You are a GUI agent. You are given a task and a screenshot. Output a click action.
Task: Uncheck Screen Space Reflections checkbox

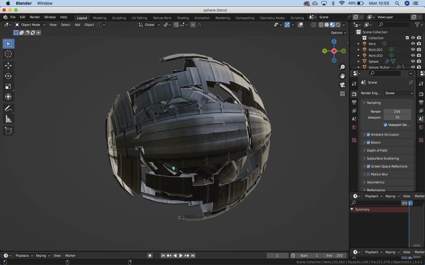coord(368,166)
